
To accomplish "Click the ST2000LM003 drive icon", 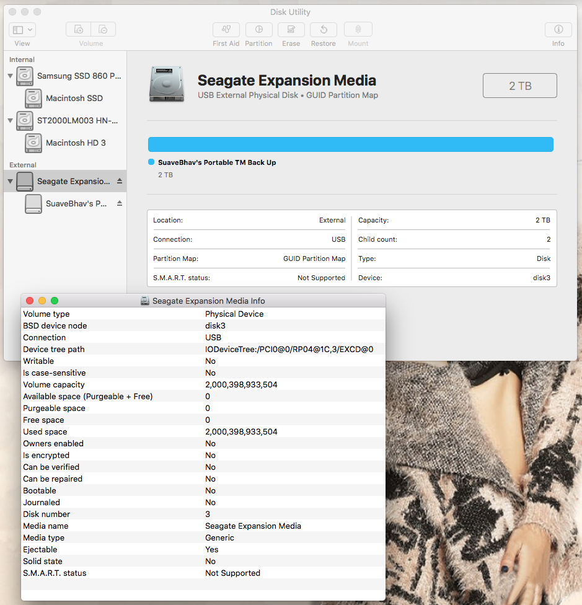I will click(25, 121).
